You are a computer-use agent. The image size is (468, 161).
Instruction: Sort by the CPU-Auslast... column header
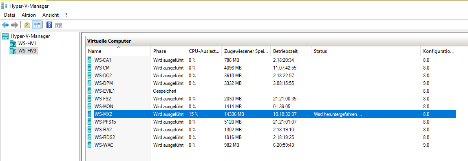point(204,51)
